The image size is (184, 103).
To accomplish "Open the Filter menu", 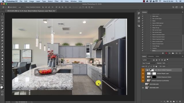I will point(56,1).
